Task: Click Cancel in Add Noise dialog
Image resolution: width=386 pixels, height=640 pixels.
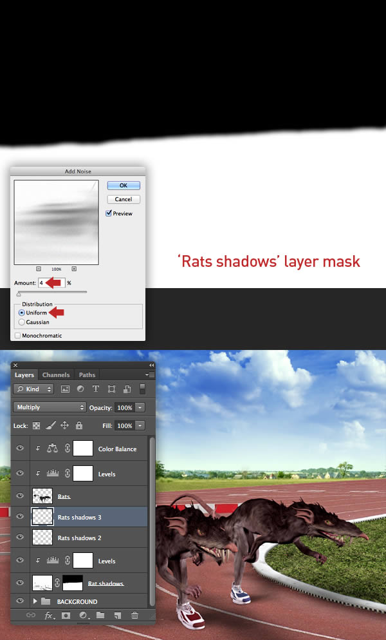Action: pos(124,199)
